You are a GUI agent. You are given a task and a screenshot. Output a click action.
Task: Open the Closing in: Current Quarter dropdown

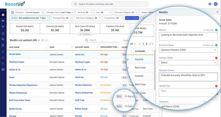point(27,12)
